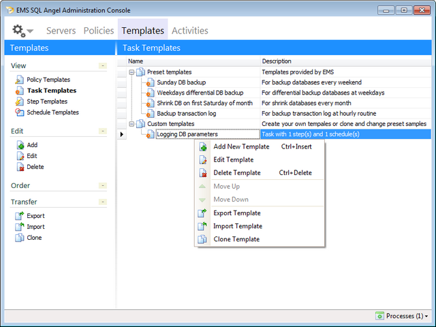Click the Clone icon in Transfer panel

coord(19,238)
